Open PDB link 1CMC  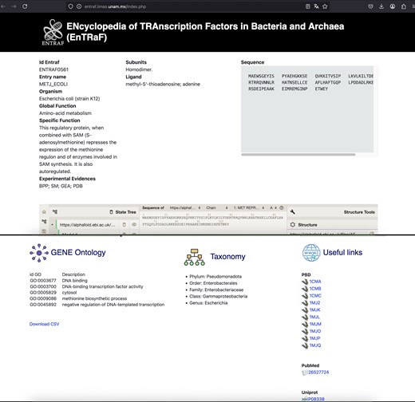[315, 296]
